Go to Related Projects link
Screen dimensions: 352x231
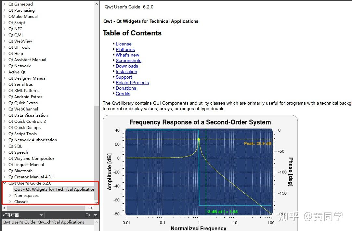tap(132, 83)
